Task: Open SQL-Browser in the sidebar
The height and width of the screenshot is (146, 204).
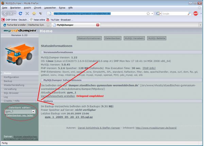Action: 19,93
